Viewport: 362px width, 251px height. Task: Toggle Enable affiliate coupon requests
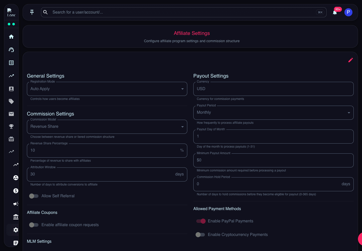34,225
